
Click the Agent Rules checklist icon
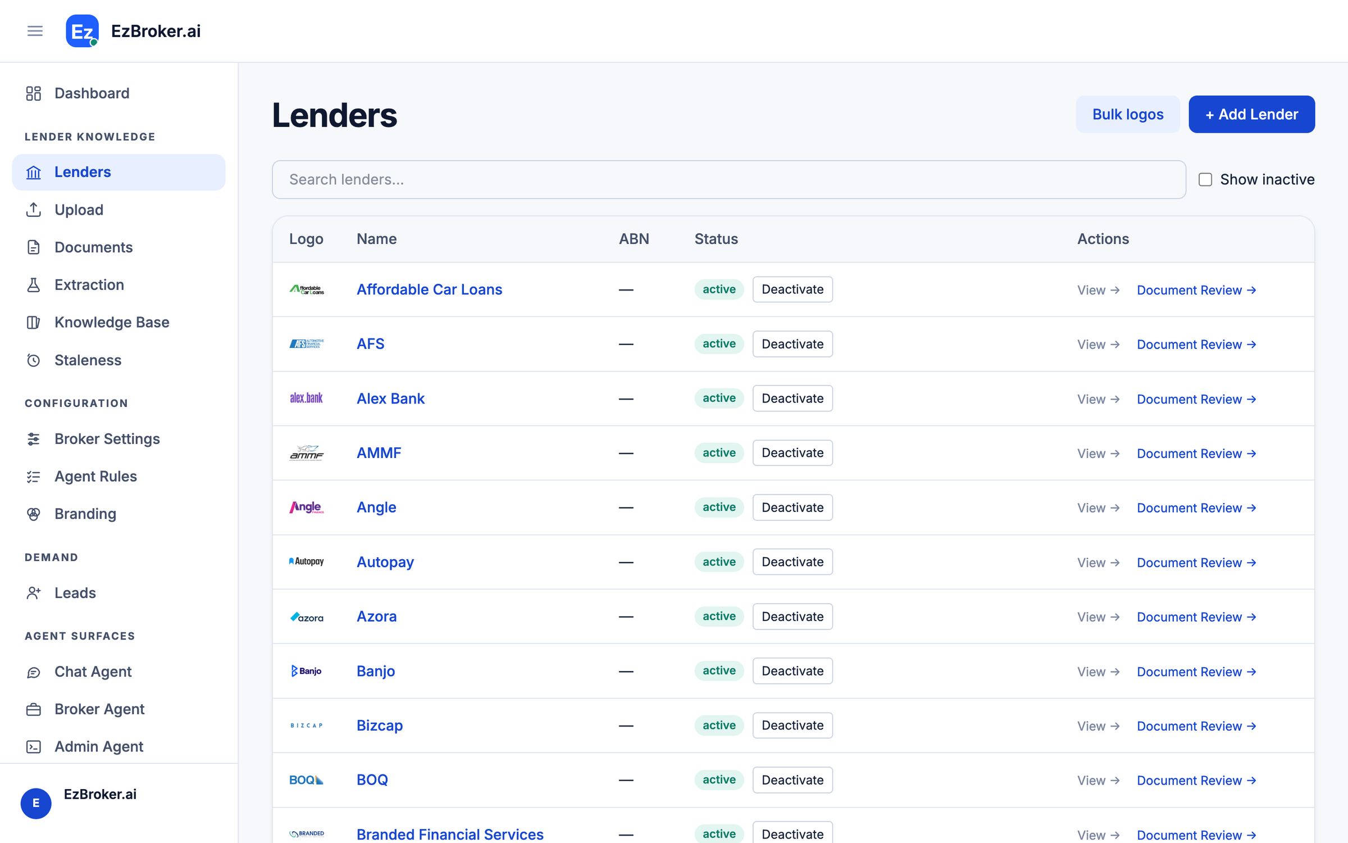click(34, 477)
